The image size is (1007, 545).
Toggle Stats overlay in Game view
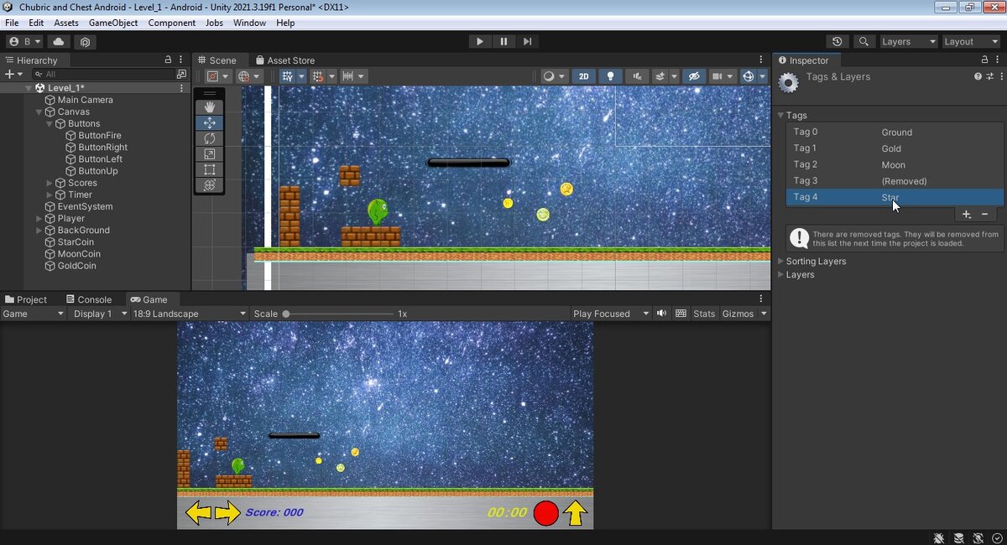[x=704, y=314]
